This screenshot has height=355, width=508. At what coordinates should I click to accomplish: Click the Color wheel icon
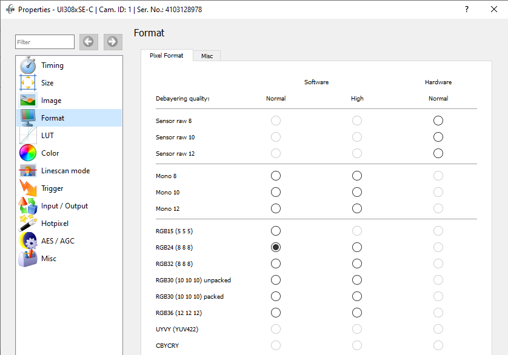pos(28,153)
